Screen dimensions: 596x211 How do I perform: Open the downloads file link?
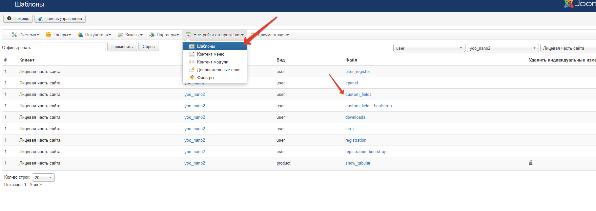coord(355,117)
